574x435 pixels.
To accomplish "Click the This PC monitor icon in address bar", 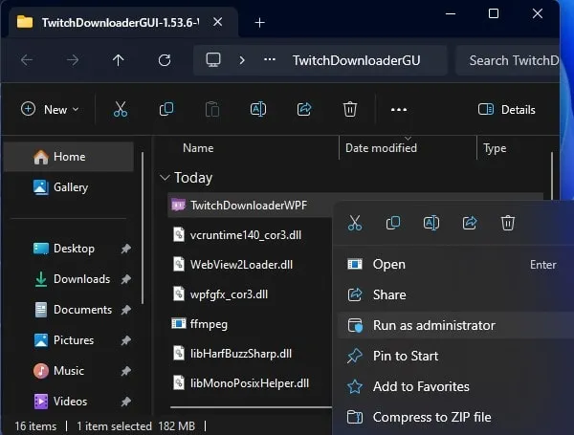I will pyautogui.click(x=213, y=59).
